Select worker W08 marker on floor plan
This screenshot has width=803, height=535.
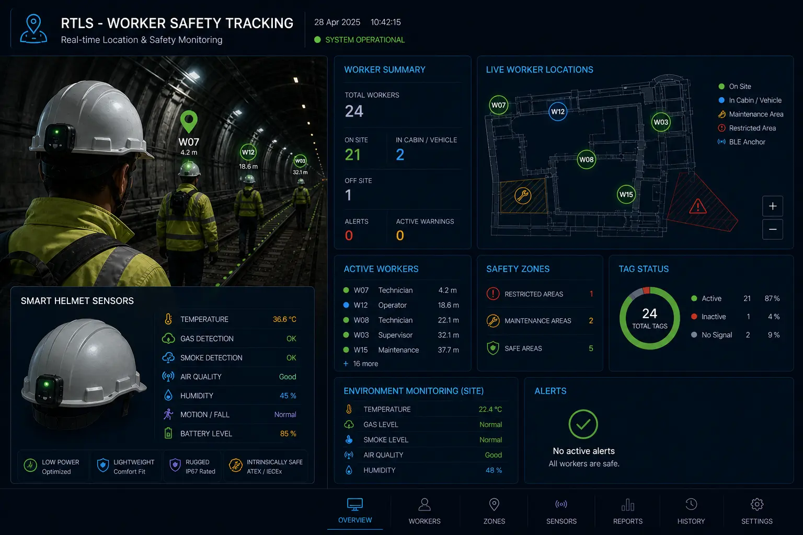tap(587, 159)
